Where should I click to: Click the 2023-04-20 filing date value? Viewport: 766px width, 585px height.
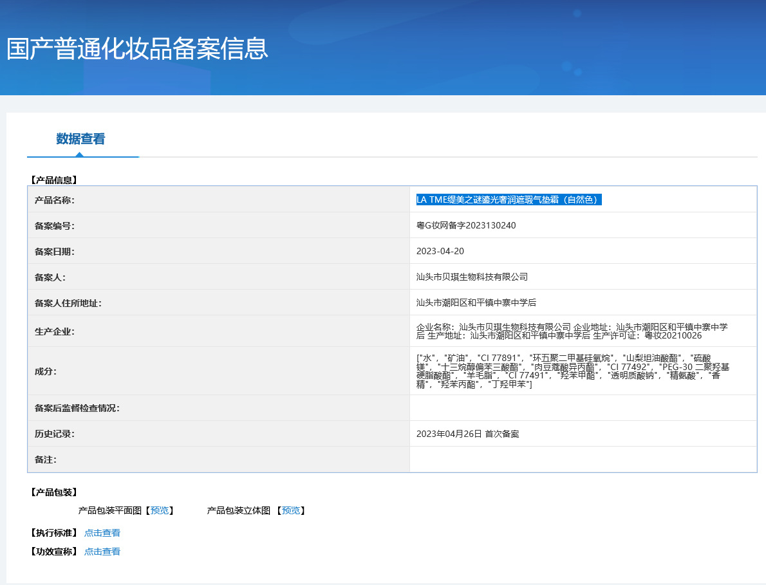coord(440,251)
